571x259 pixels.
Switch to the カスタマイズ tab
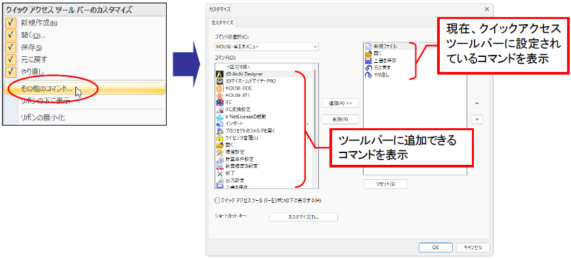pyautogui.click(x=223, y=22)
